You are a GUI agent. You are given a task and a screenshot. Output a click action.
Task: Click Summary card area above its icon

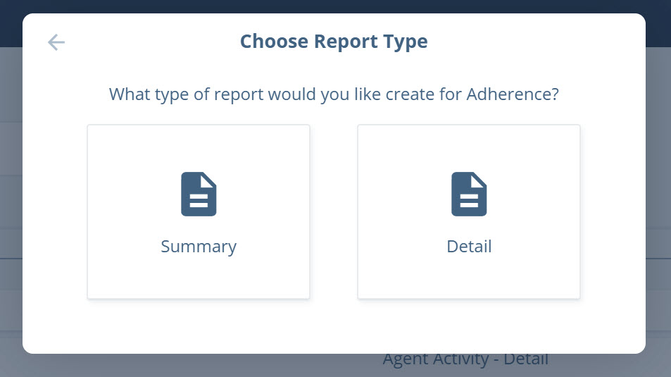tap(199, 148)
